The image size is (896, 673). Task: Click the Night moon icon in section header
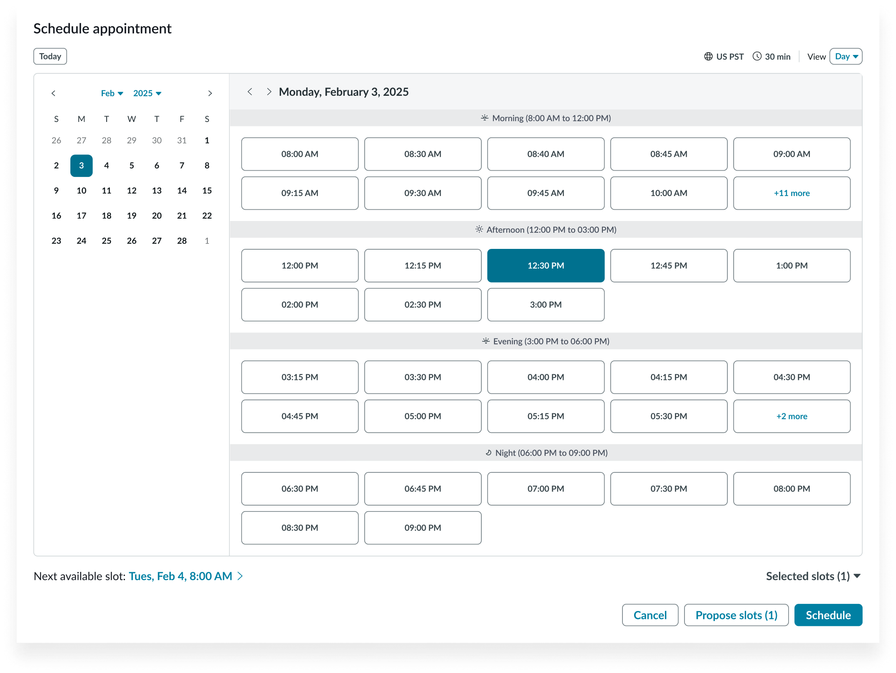488,453
